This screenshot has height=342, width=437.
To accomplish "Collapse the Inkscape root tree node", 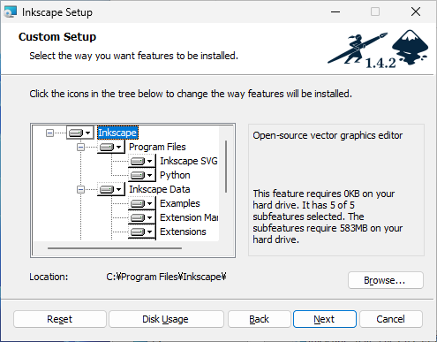I will click(49, 133).
